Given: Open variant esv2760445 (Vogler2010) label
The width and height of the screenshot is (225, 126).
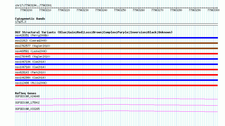Looking at the screenshot, I should [x=33, y=56].
